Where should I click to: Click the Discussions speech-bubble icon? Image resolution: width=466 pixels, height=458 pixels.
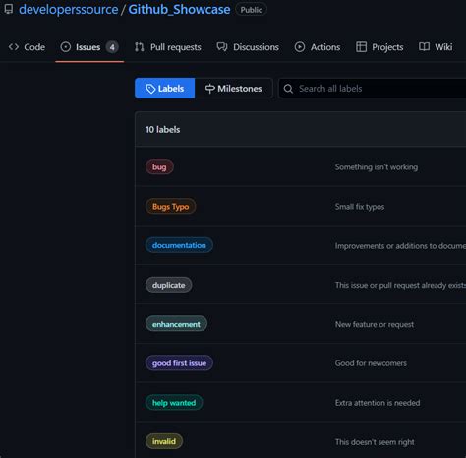(222, 47)
